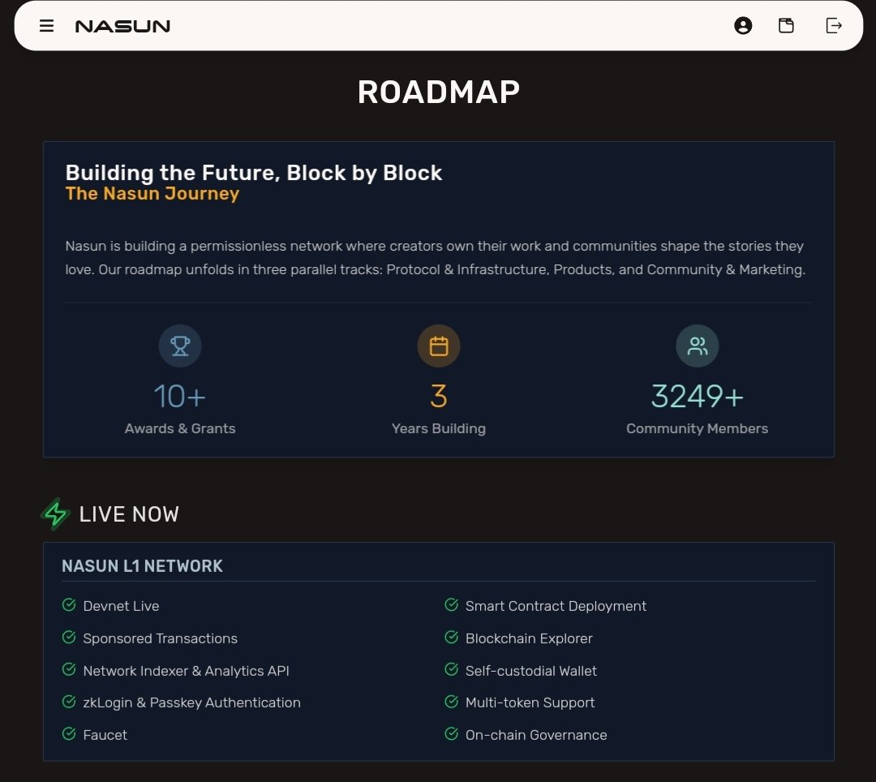The width and height of the screenshot is (876, 782).
Task: Click the checkmark beside Self-custodial Wallet
Action: (452, 669)
